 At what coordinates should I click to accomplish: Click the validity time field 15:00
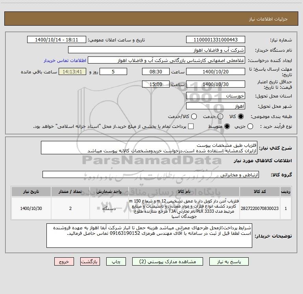coord(156,84)
